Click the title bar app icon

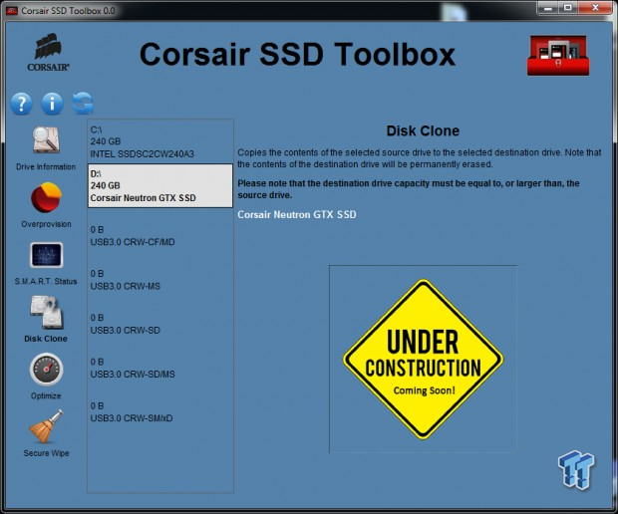coord(11,11)
